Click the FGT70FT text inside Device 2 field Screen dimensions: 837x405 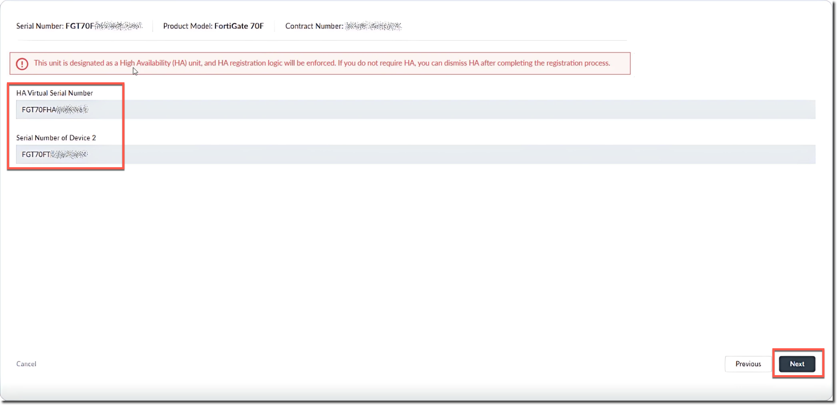(36, 155)
